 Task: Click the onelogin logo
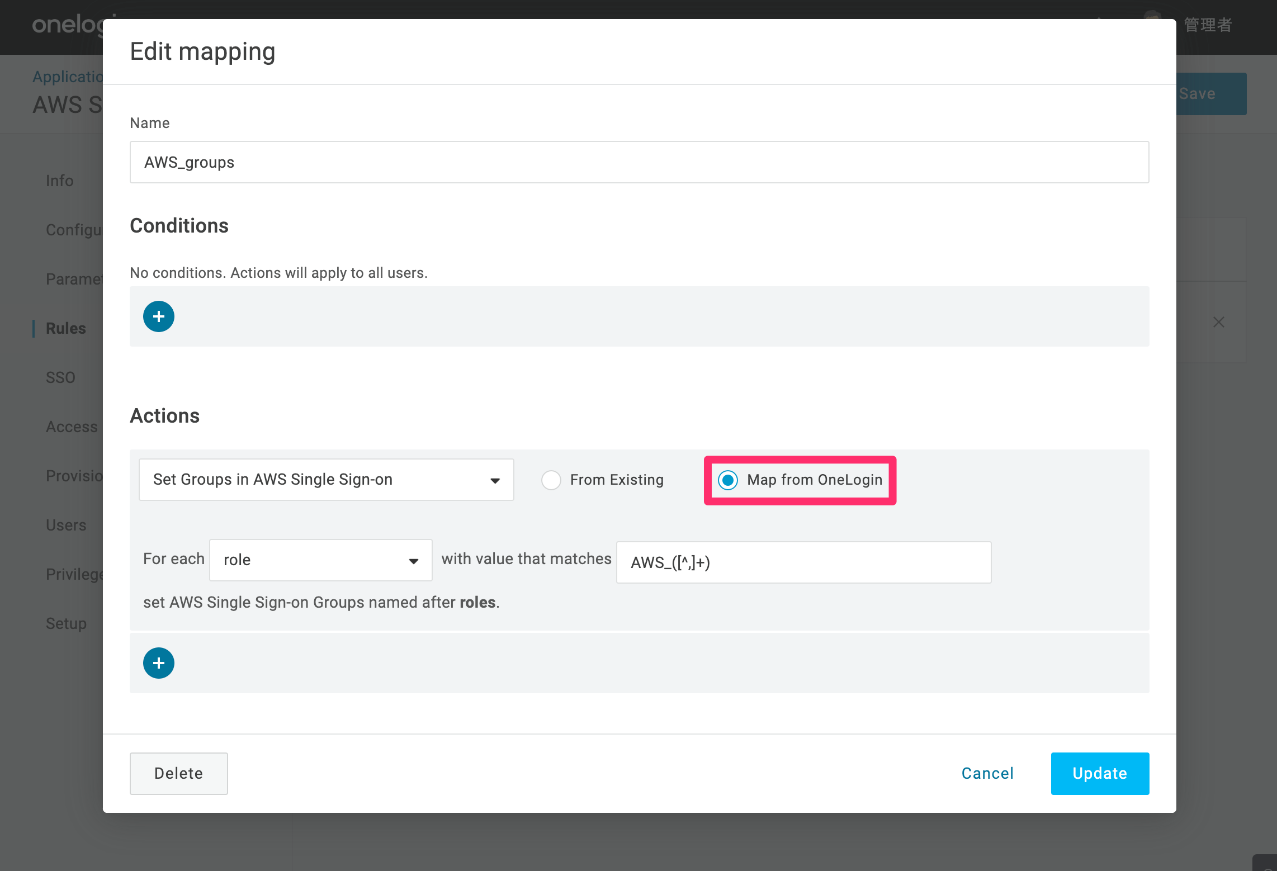point(68,25)
